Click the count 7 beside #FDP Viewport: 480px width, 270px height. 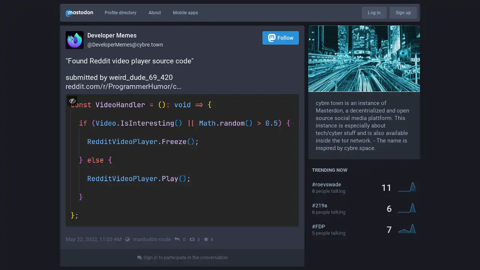coord(389,230)
